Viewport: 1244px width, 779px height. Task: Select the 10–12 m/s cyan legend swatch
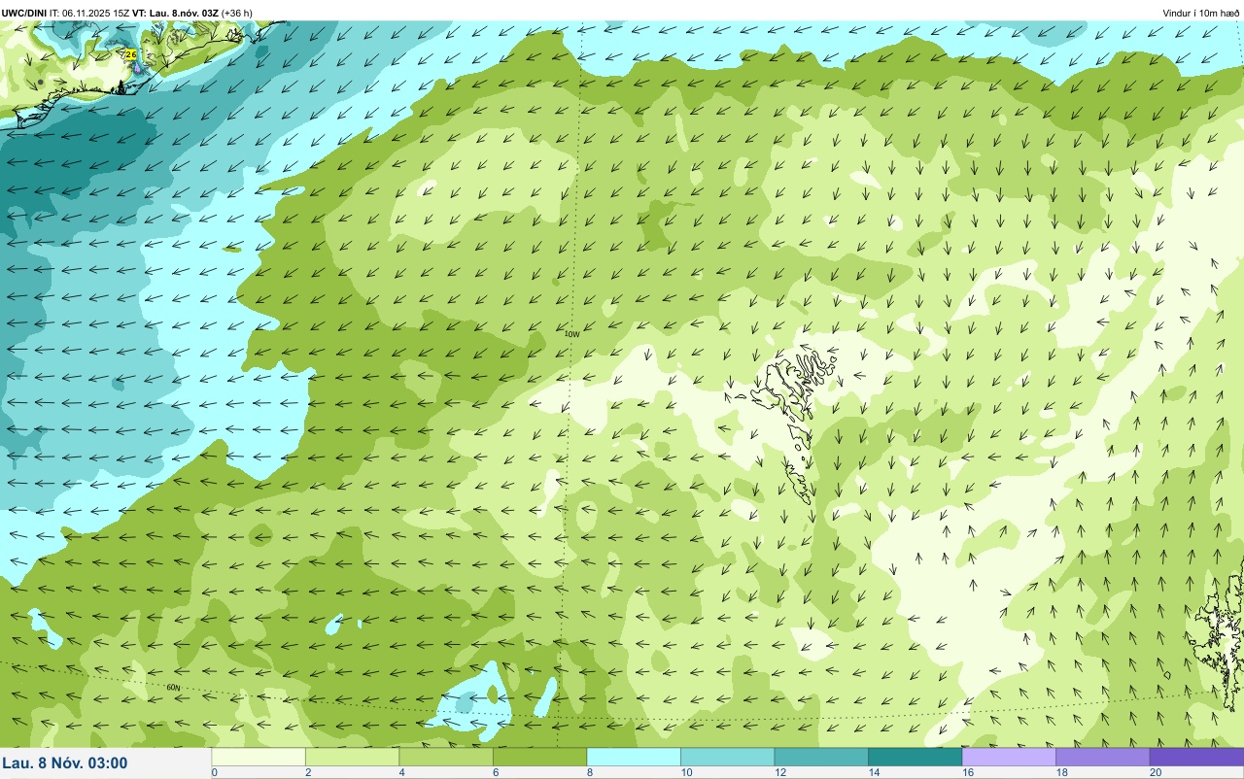(x=727, y=757)
